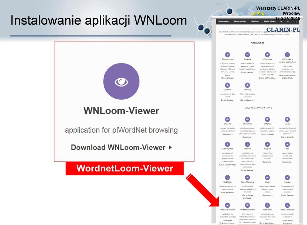Follow the Go to ChronoPress link

pos(227,77)
